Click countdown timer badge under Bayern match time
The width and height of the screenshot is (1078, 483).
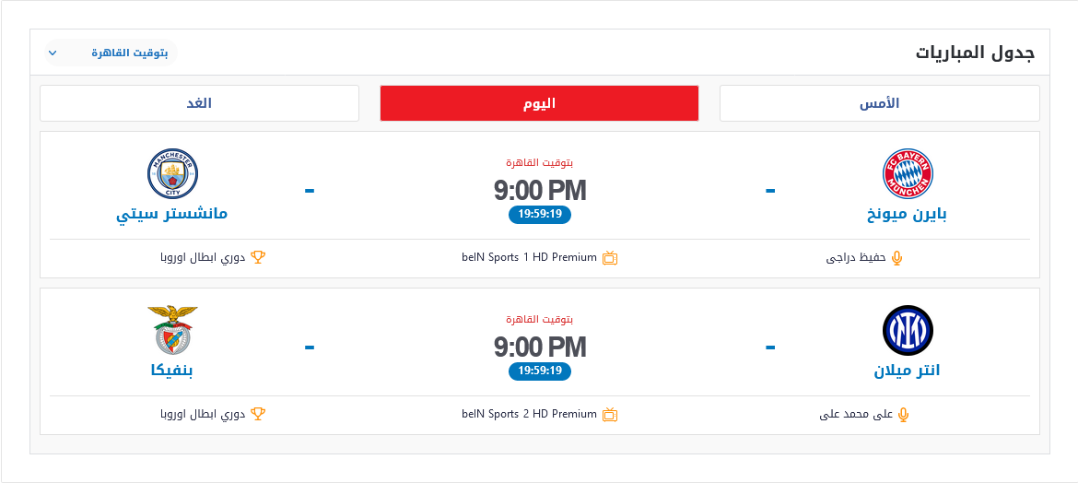coord(540,214)
